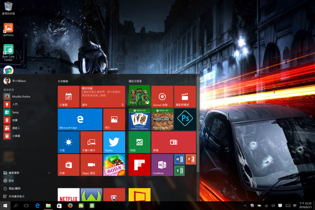Select the Recycle Bin desktop icon
Viewport: 315px width, 210px height.
click(x=9, y=8)
